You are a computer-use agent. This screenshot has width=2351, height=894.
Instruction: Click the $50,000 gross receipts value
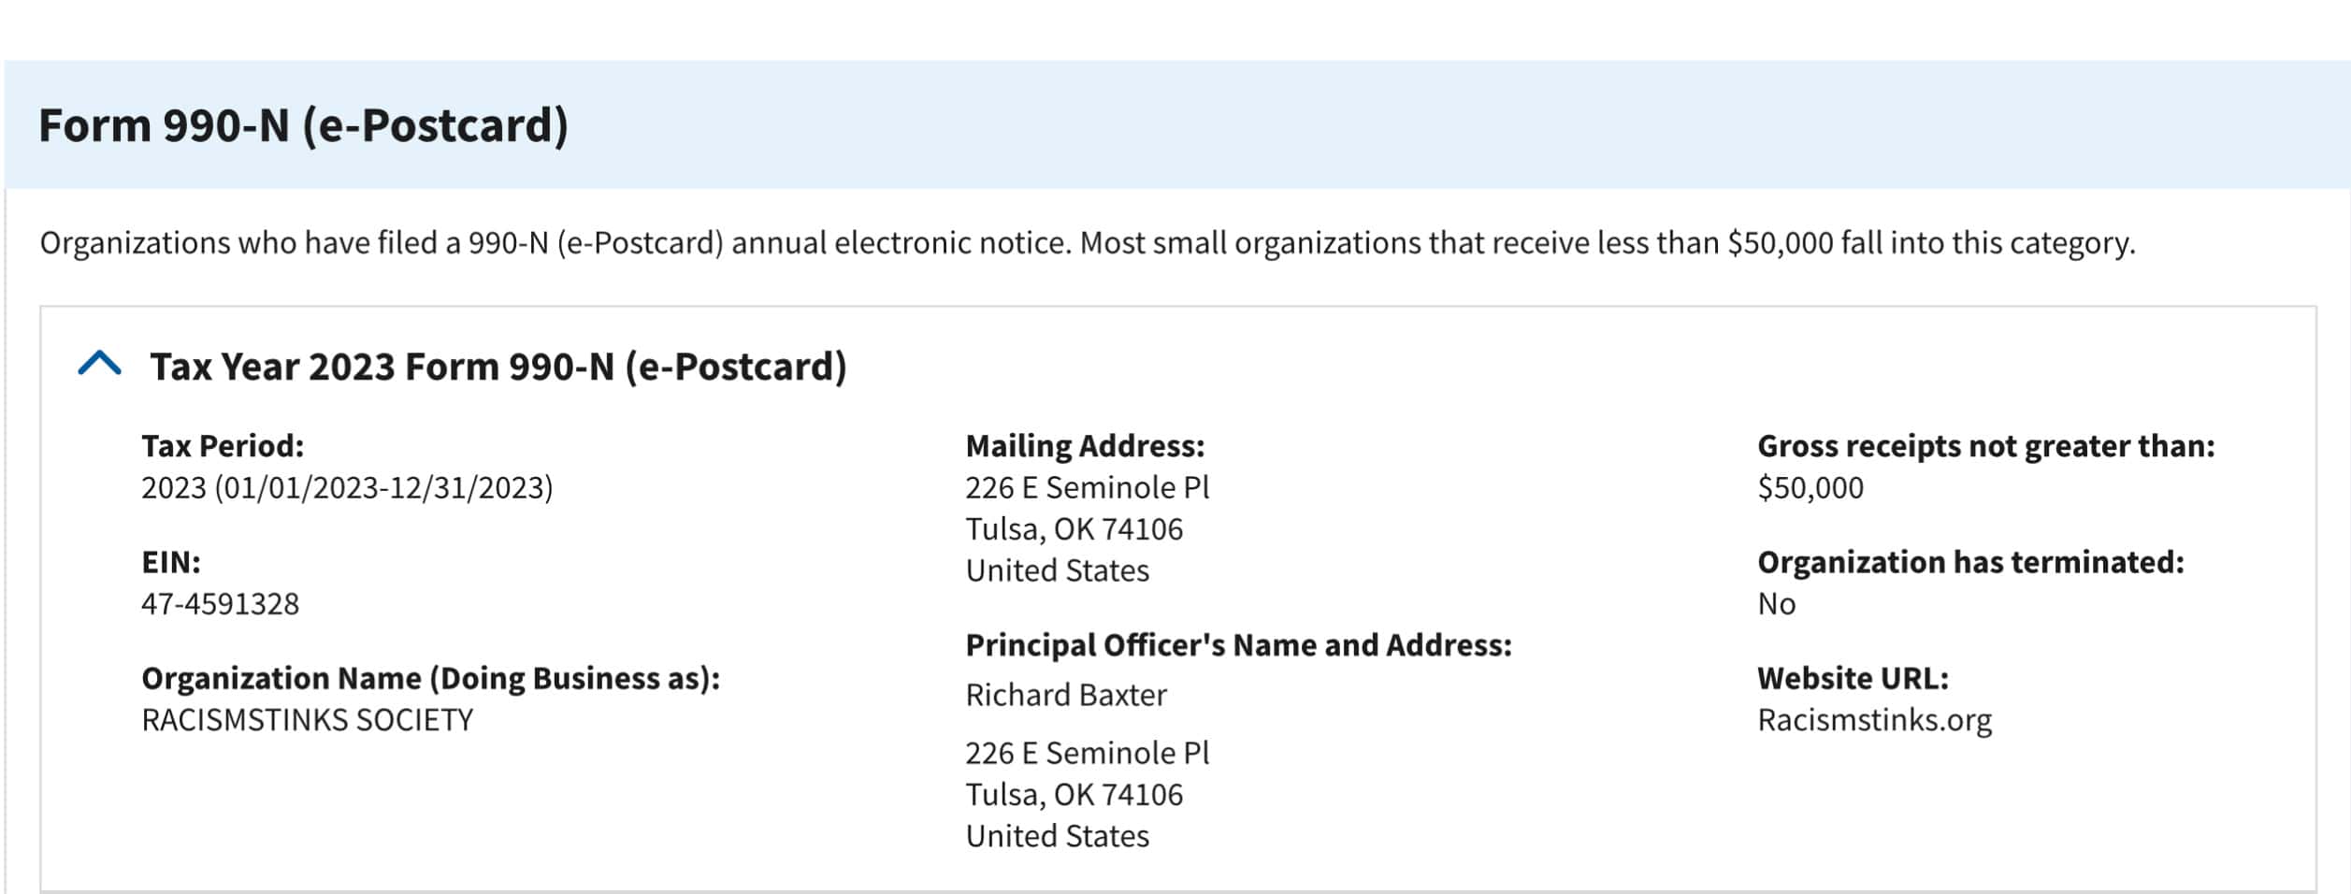(1810, 487)
